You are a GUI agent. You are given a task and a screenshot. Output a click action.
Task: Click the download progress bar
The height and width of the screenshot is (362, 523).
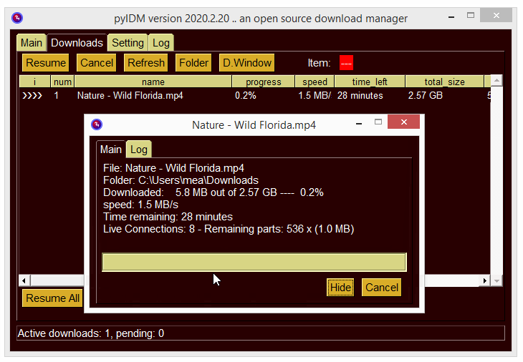point(254,262)
